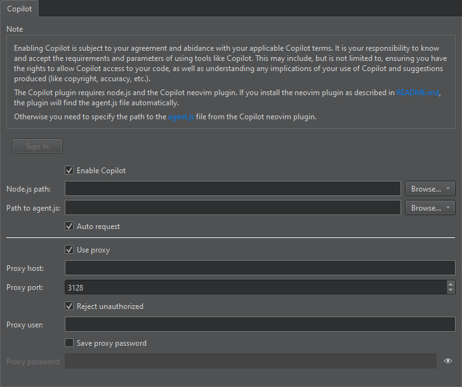This screenshot has height=387, width=462.
Task: Click the Proxy host text field
Action: (260, 268)
